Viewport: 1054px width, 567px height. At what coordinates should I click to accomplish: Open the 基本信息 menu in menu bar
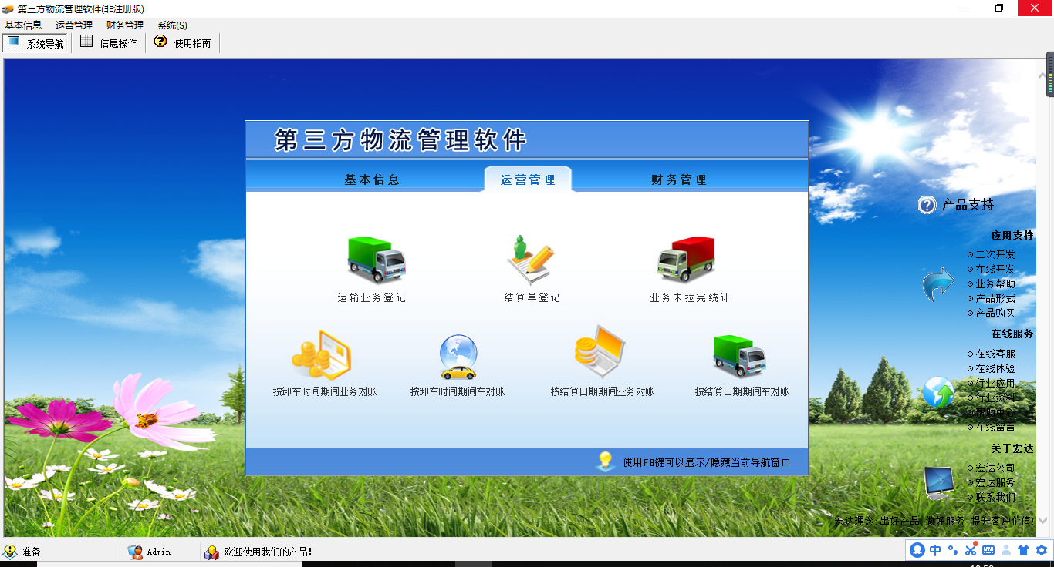pyautogui.click(x=23, y=25)
